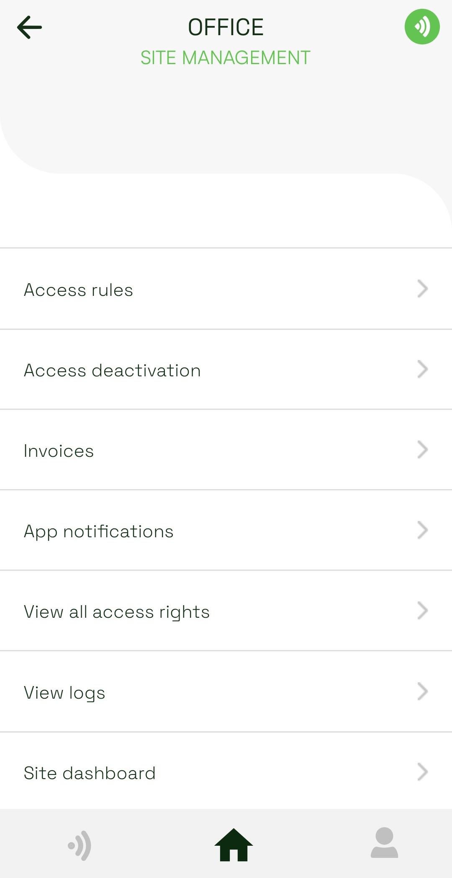The width and height of the screenshot is (452, 878).
Task: Open the home tab in bottom bar
Action: point(234,844)
